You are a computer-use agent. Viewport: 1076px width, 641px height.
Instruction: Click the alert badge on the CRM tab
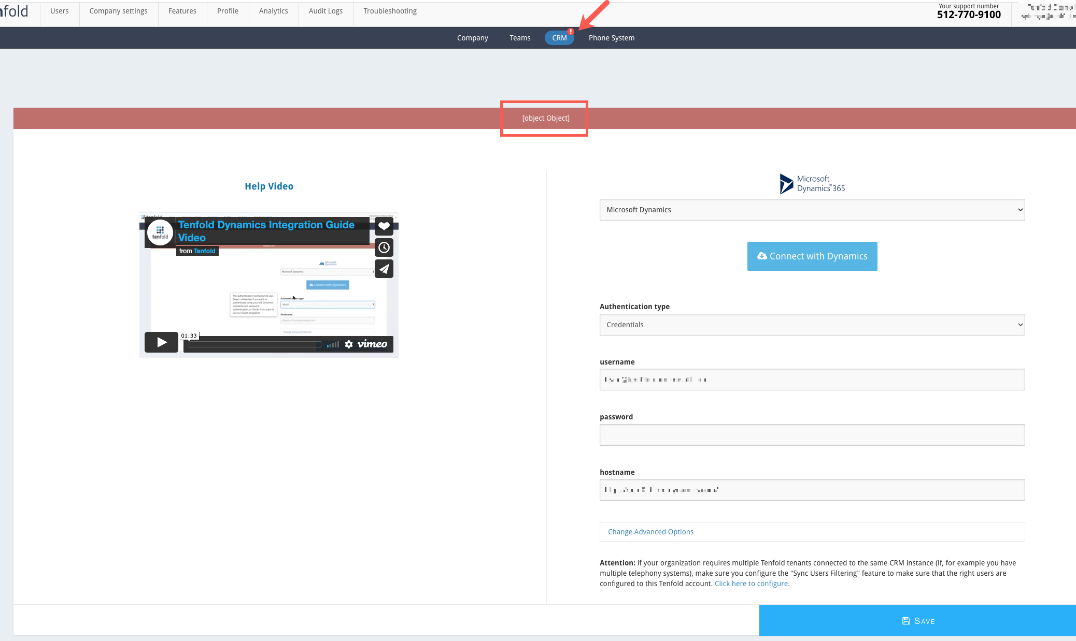pos(570,31)
